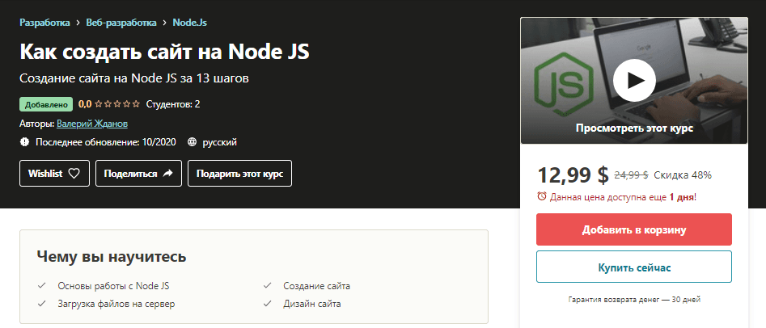766x328 pixels.
Task: Click chevron after Веб-разработка breadcrumb
Action: (x=165, y=23)
